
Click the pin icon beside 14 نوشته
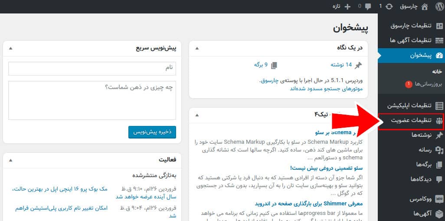point(358,65)
